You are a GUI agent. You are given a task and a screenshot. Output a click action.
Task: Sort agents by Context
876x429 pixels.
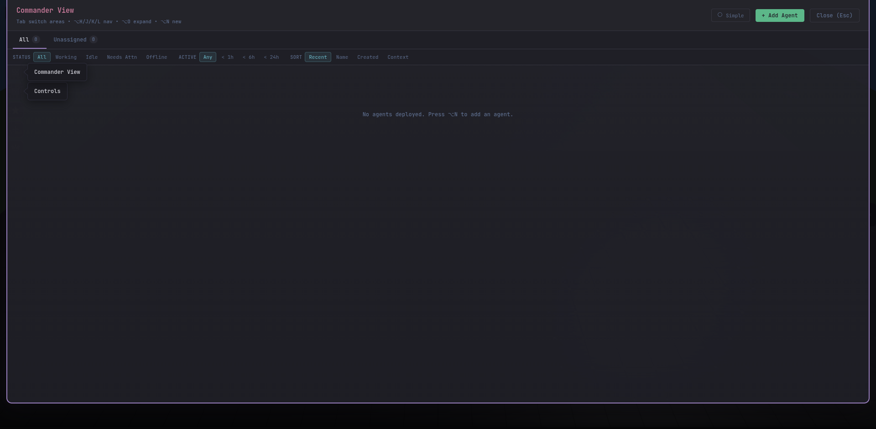tap(398, 57)
